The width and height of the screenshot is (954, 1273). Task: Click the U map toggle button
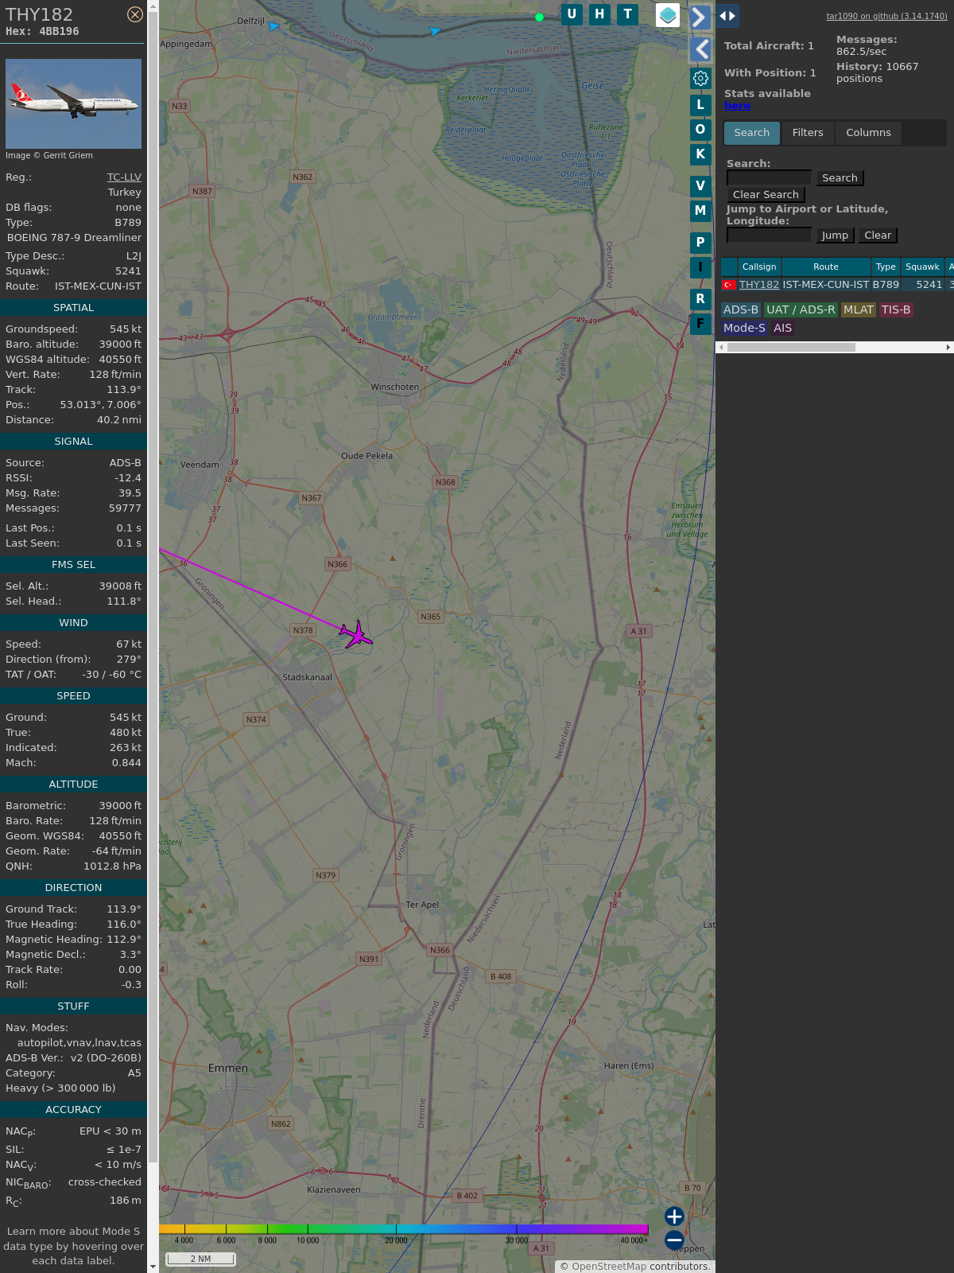(x=572, y=14)
